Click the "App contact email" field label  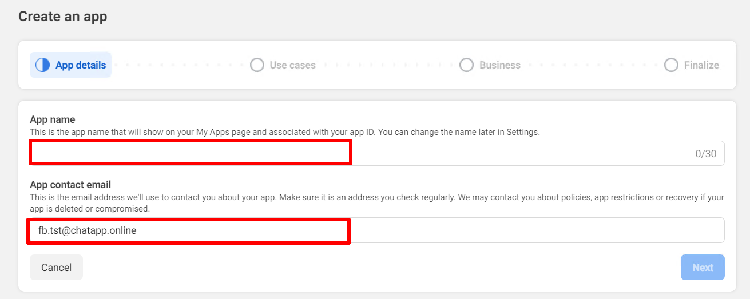70,185
